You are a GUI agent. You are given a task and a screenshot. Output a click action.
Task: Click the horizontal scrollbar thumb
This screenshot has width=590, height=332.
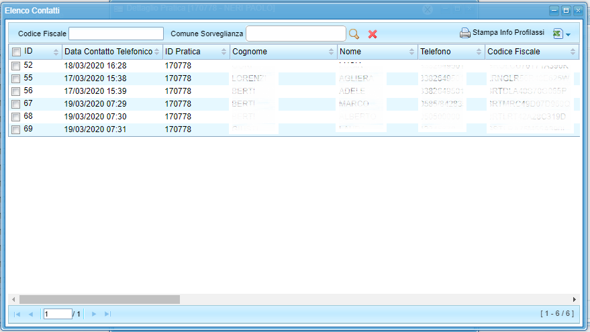pos(100,300)
